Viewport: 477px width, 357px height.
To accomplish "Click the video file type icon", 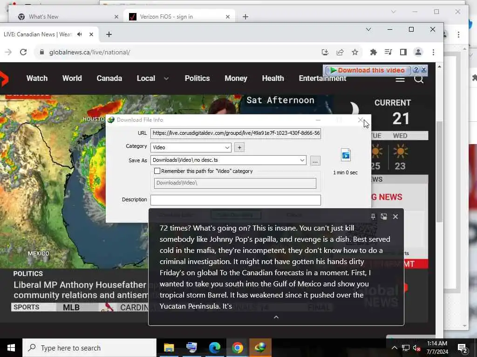I will tap(346, 155).
